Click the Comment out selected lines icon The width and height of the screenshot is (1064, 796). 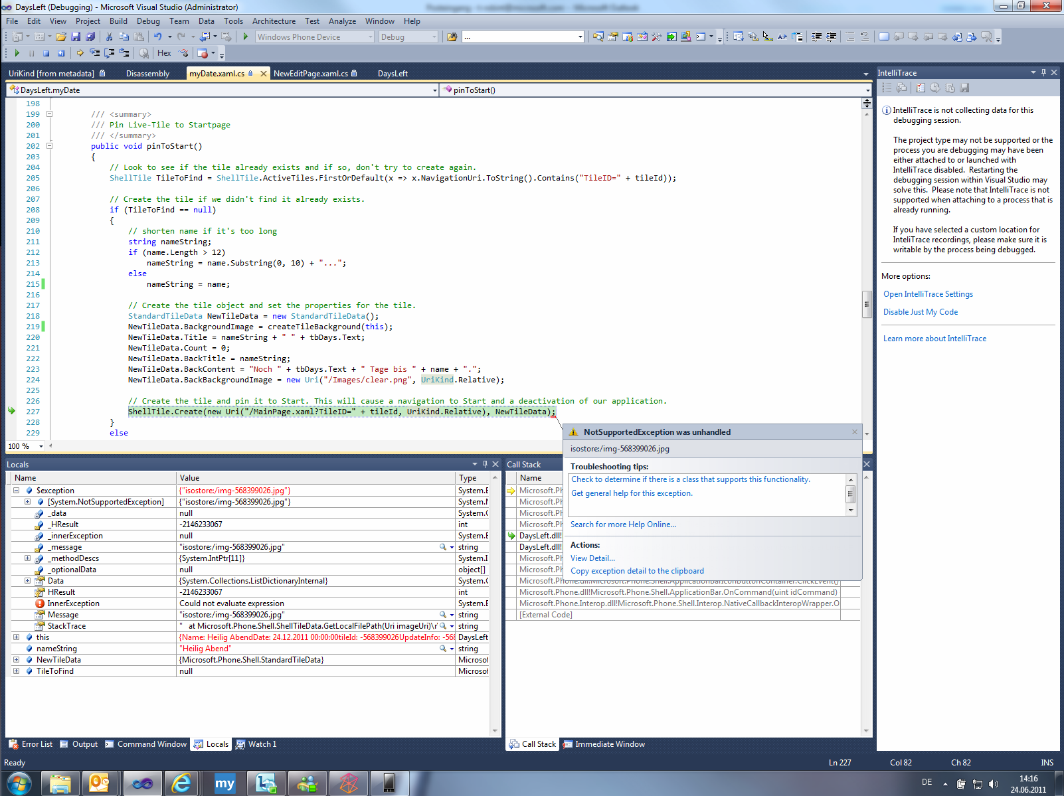pos(850,37)
